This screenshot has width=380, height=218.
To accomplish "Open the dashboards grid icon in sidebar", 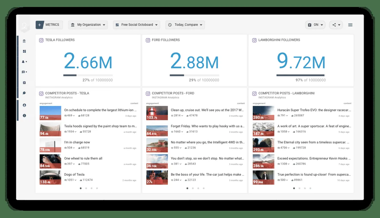I will (24, 51).
